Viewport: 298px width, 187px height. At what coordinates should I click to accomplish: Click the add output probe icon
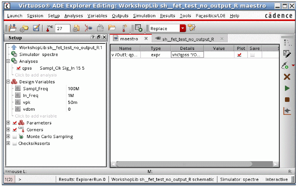tap(285, 65)
